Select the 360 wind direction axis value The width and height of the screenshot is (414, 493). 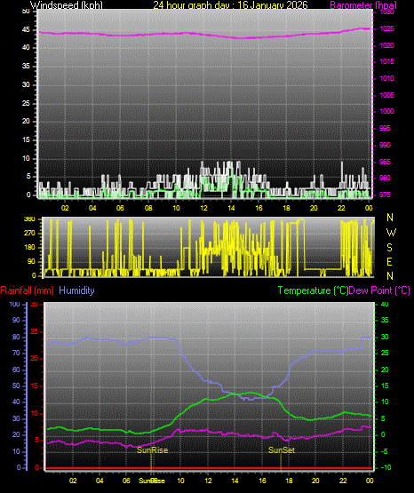(x=29, y=219)
